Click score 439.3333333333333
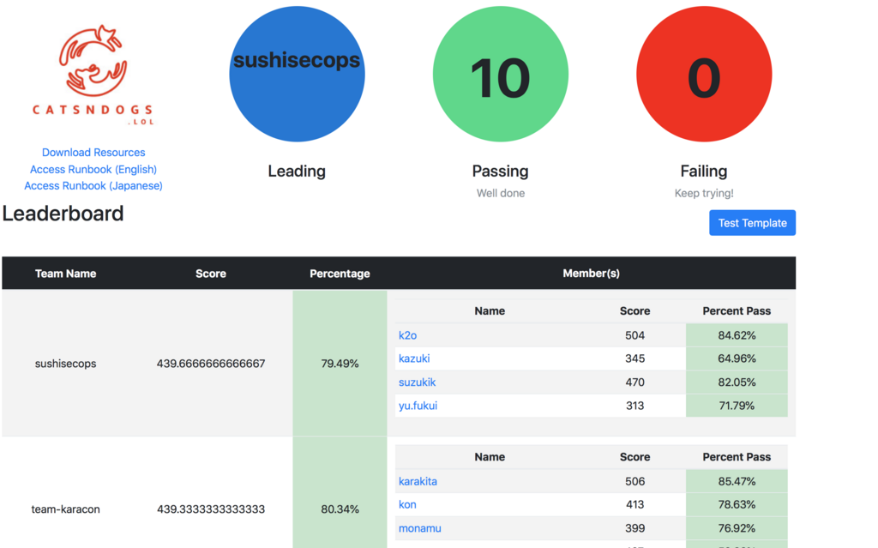878x548 pixels. pos(211,509)
